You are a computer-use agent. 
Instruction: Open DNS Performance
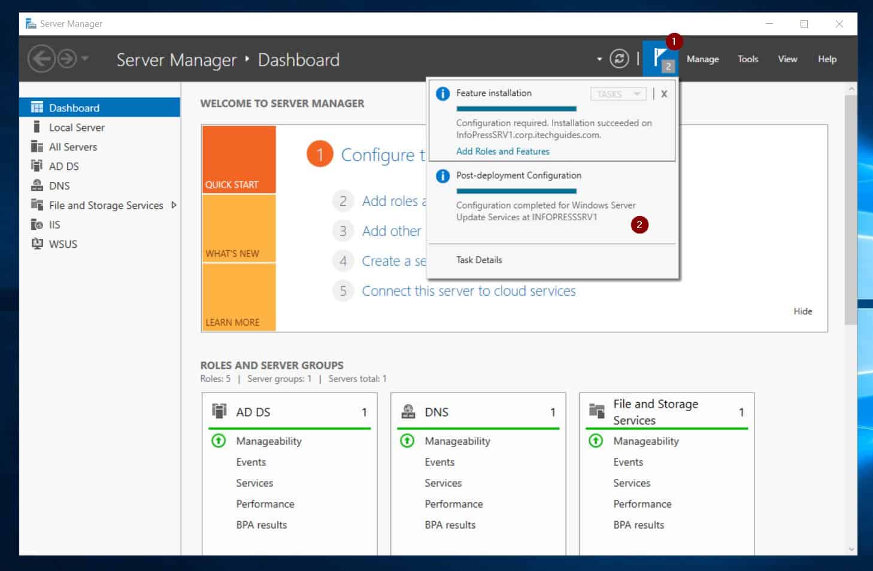coord(454,504)
